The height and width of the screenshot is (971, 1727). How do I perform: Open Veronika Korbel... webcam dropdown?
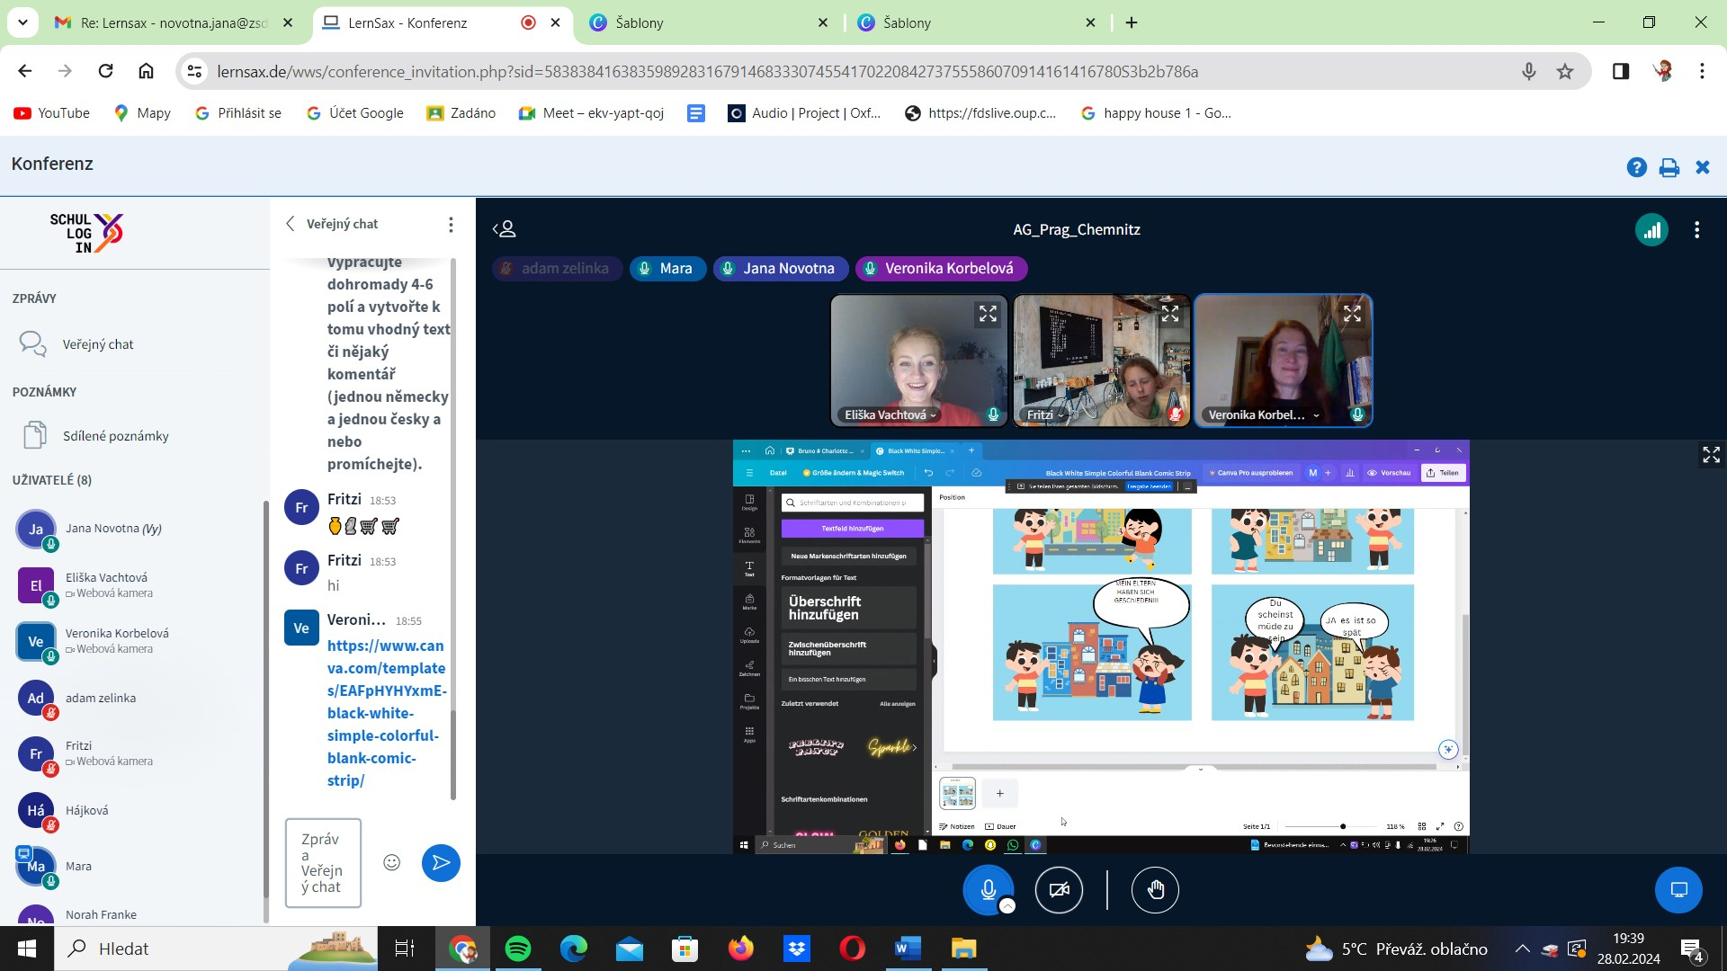[x=1264, y=414]
